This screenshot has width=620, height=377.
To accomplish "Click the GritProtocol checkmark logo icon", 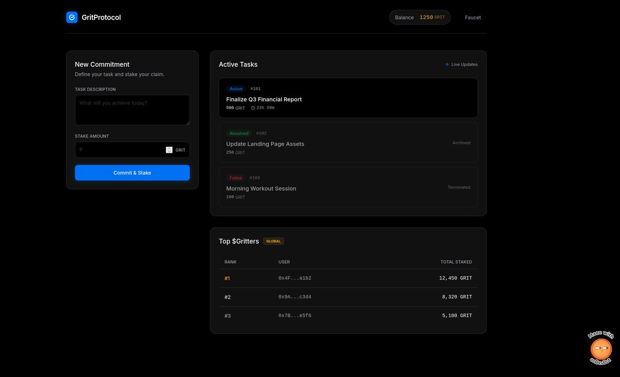I will [x=72, y=18].
